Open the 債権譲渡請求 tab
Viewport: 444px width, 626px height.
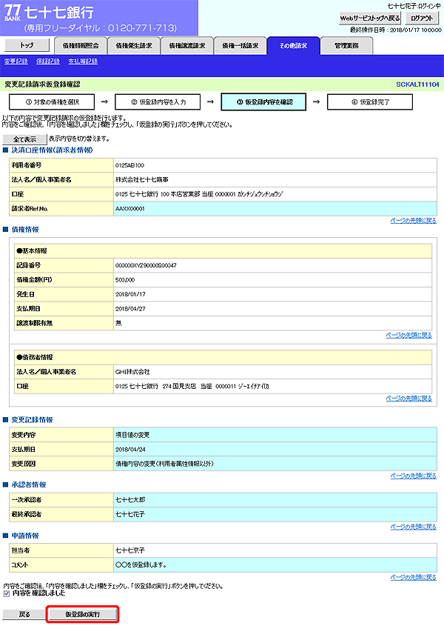click(187, 45)
